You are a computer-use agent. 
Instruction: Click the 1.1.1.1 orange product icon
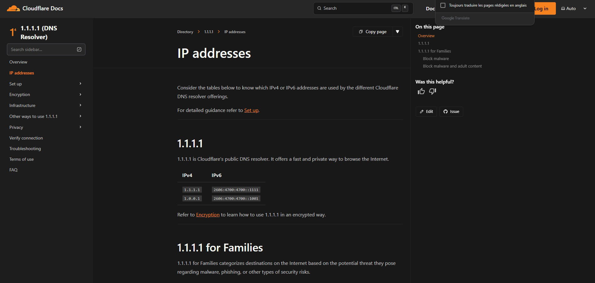click(x=13, y=32)
